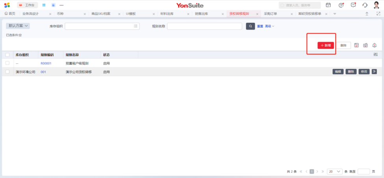Screen dimensions: 384x178
Task: Check the box for row R00001
Action: (7, 63)
